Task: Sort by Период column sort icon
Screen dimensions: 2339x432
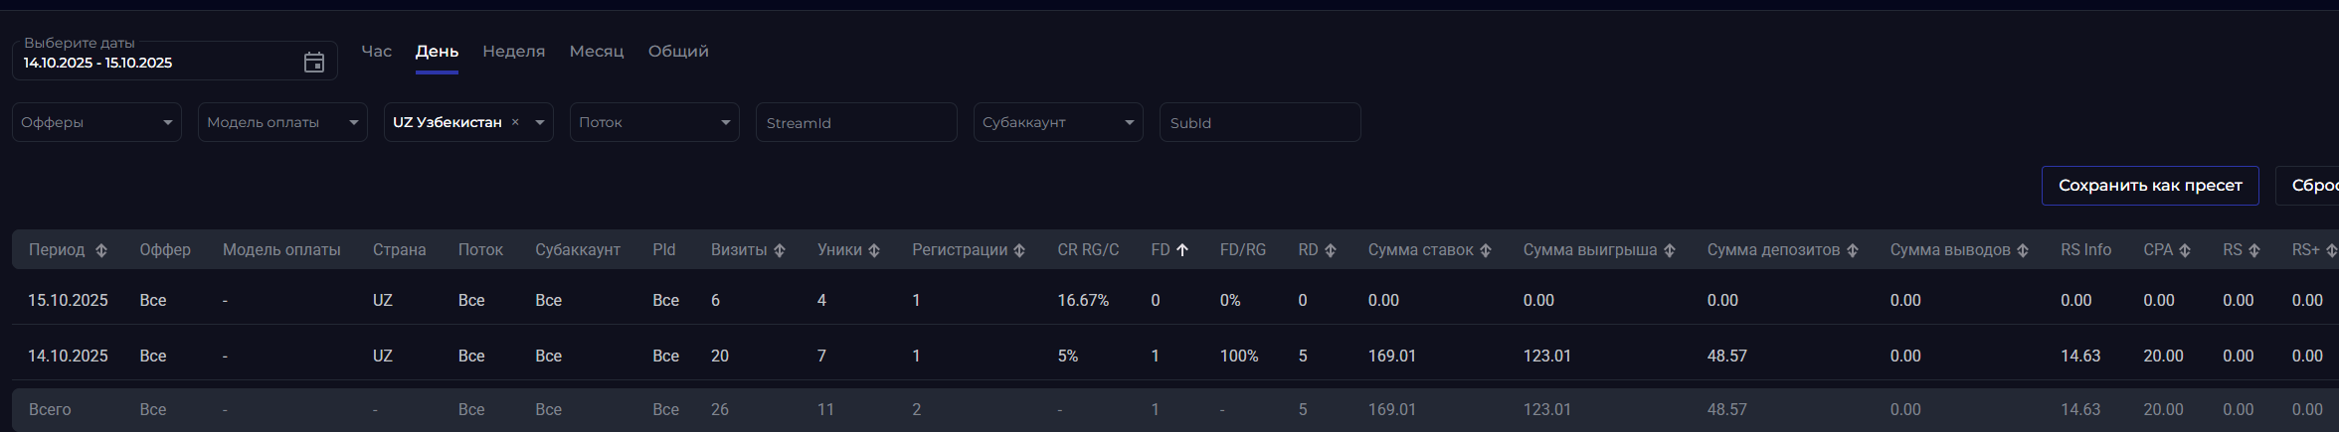Action: click(101, 250)
